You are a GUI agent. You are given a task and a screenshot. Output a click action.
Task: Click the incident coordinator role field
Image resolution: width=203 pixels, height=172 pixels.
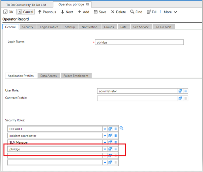pyautogui.click(x=55, y=136)
